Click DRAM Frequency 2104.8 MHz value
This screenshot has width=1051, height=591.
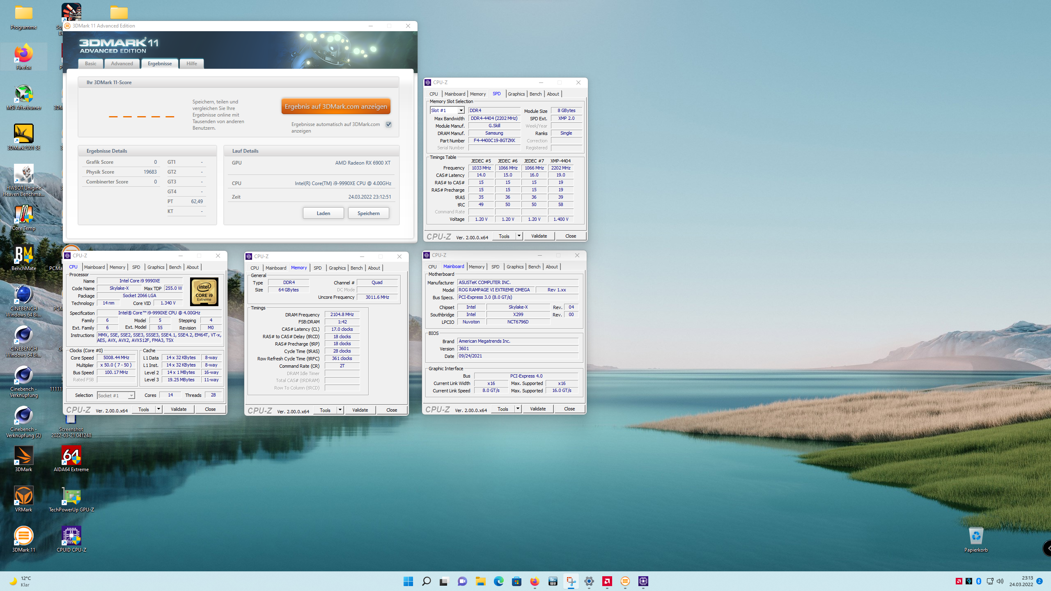(x=342, y=314)
